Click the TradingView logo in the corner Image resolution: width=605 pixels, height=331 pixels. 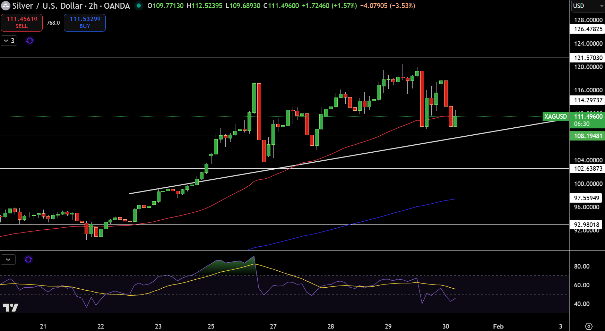click(x=10, y=308)
